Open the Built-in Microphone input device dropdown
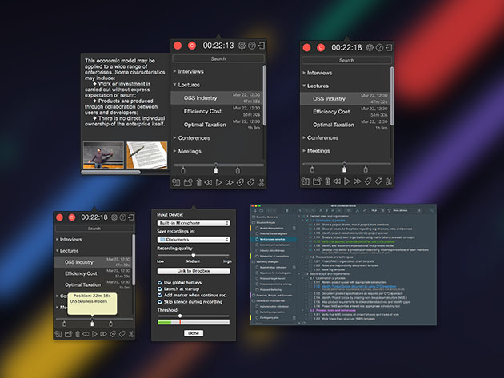 coord(194,223)
